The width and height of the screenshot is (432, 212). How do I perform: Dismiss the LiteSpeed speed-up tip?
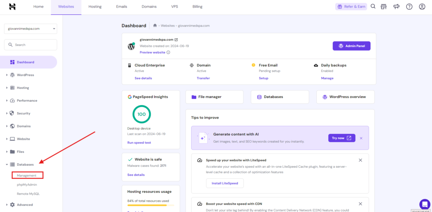360,160
